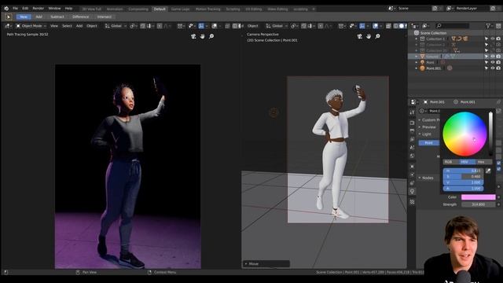
Task: Open the Render menu
Action: point(39,9)
